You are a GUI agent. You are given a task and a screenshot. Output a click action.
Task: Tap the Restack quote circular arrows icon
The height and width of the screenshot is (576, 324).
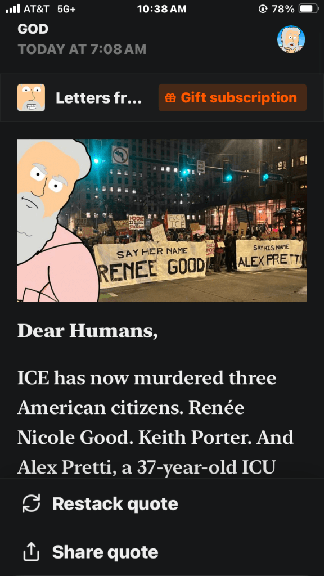click(31, 503)
